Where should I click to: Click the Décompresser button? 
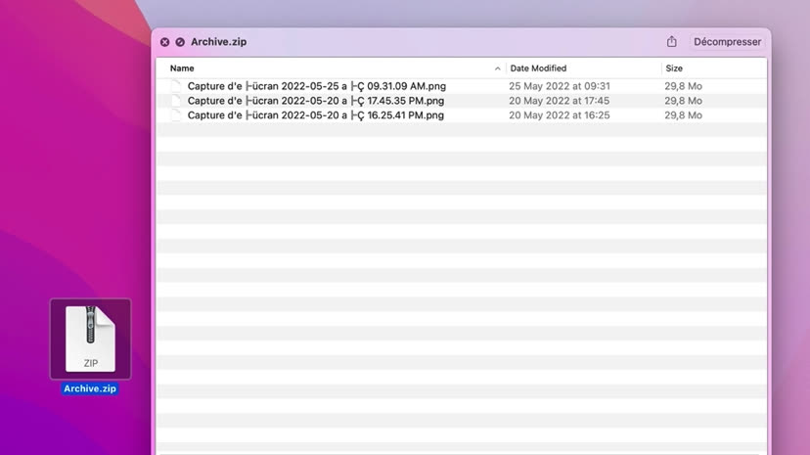[728, 42]
